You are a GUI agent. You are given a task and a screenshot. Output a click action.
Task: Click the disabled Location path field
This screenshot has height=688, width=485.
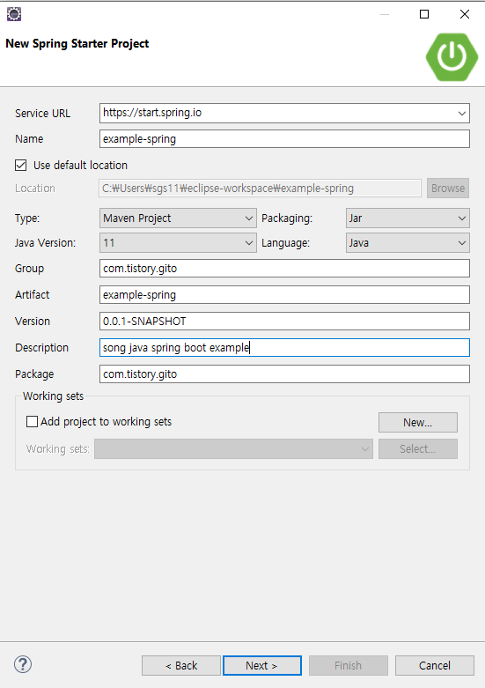[x=260, y=189]
